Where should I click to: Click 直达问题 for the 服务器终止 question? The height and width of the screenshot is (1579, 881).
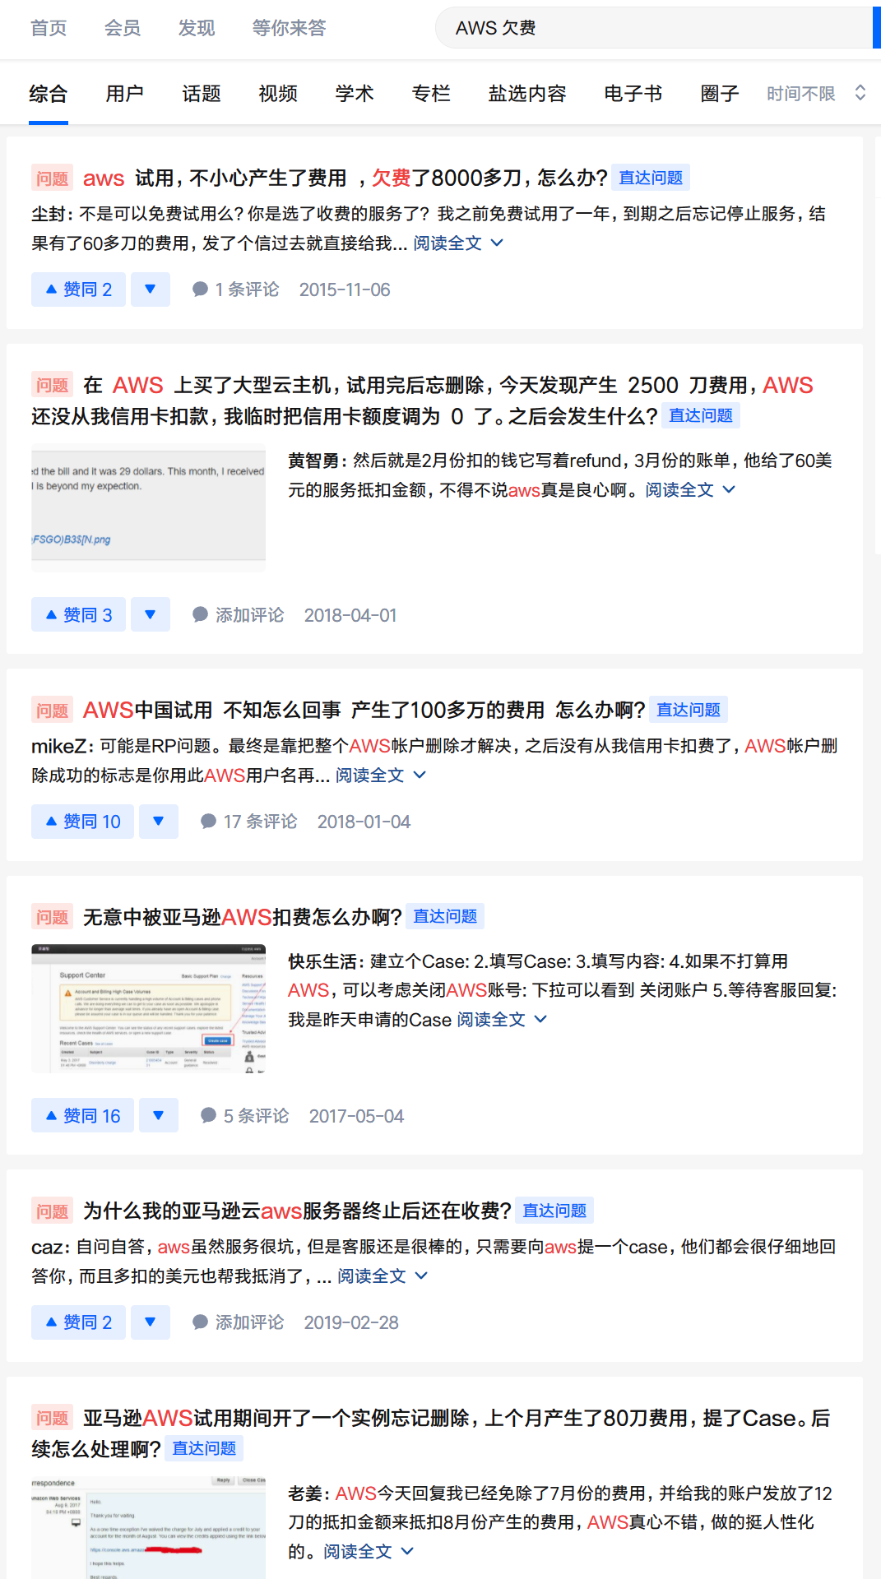coord(554,1211)
